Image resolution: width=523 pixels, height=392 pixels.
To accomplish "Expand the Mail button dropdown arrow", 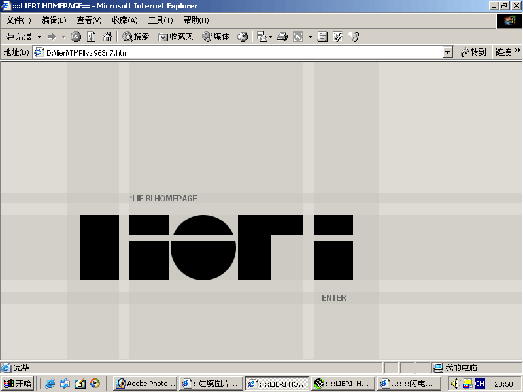I will (x=271, y=37).
